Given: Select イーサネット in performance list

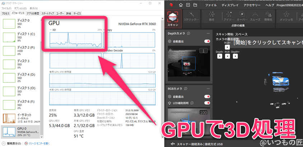Looking at the screenshot, I should 20,118.
